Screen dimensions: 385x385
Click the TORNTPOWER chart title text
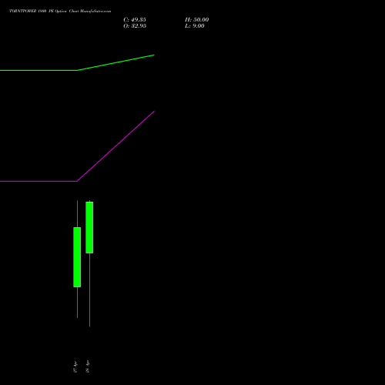pos(60,12)
